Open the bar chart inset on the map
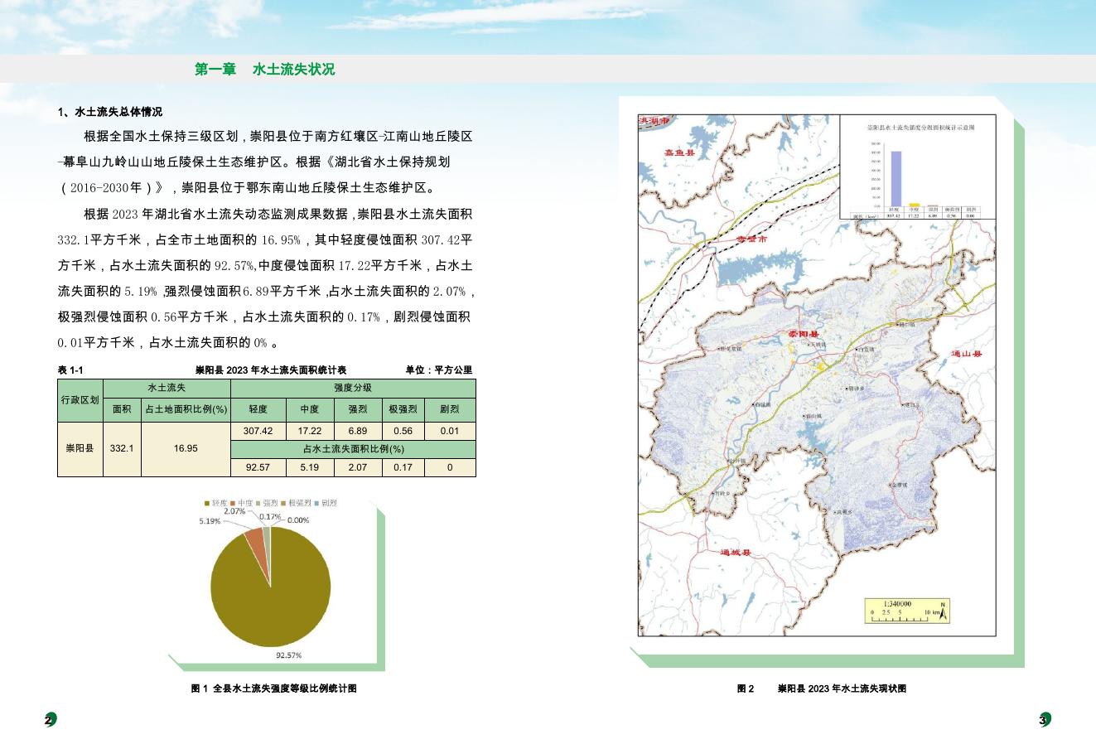1096x749 pixels. coord(918,169)
